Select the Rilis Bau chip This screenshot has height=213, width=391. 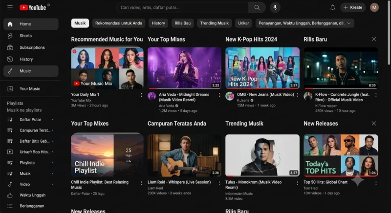(x=182, y=23)
